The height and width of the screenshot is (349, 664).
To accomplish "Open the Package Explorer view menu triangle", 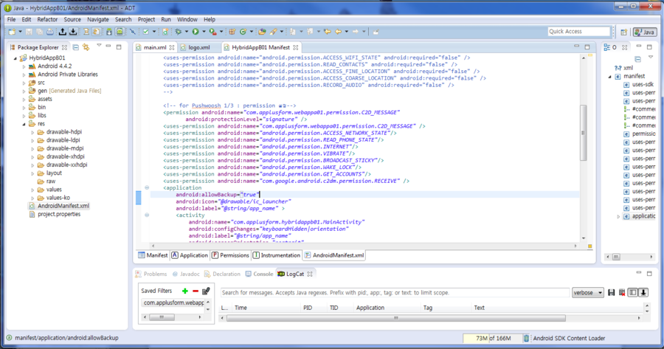I will coord(99,46).
